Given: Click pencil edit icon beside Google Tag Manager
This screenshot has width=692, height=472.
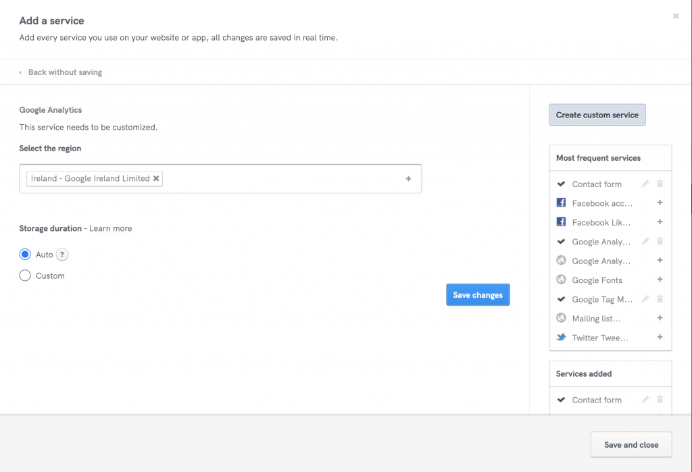Looking at the screenshot, I should [x=645, y=299].
